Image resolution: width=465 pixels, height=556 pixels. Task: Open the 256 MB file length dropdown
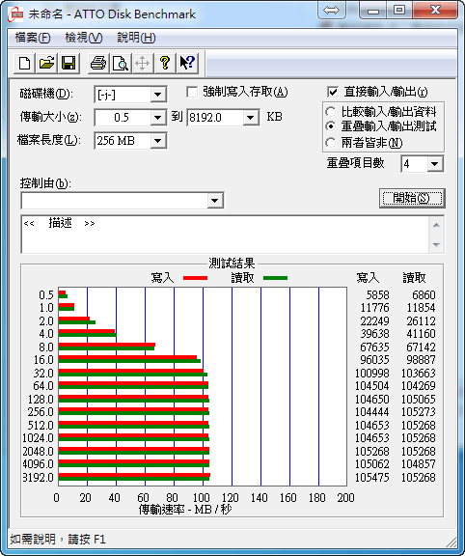157,141
